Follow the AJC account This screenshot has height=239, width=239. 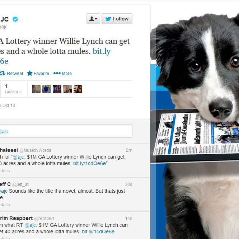tap(117, 19)
